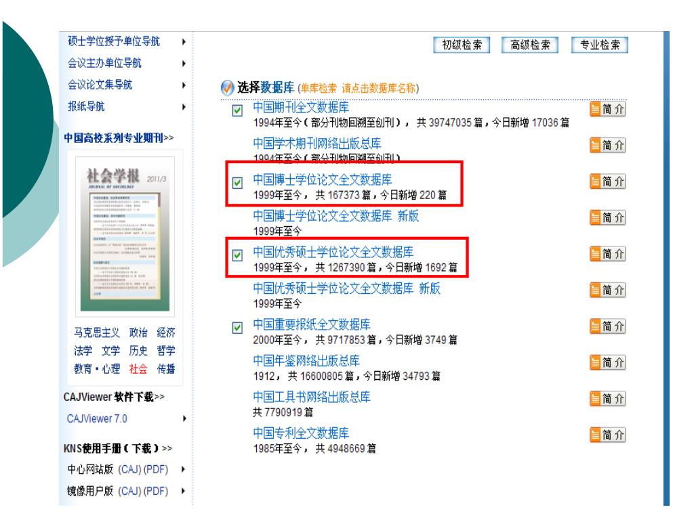The height and width of the screenshot is (520, 694).
Task: Select 马克思主义 subject link
Action: [96, 332]
